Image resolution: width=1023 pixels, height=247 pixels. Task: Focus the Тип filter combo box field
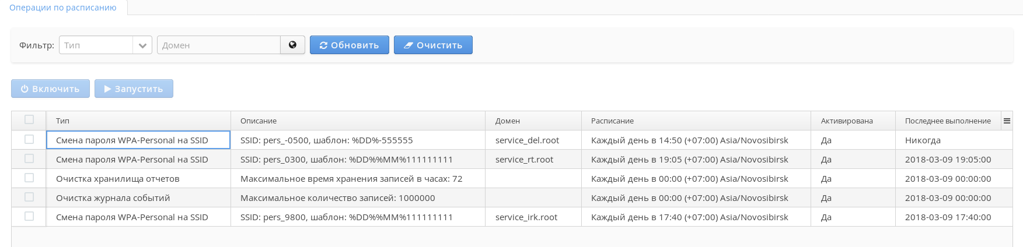(96, 45)
